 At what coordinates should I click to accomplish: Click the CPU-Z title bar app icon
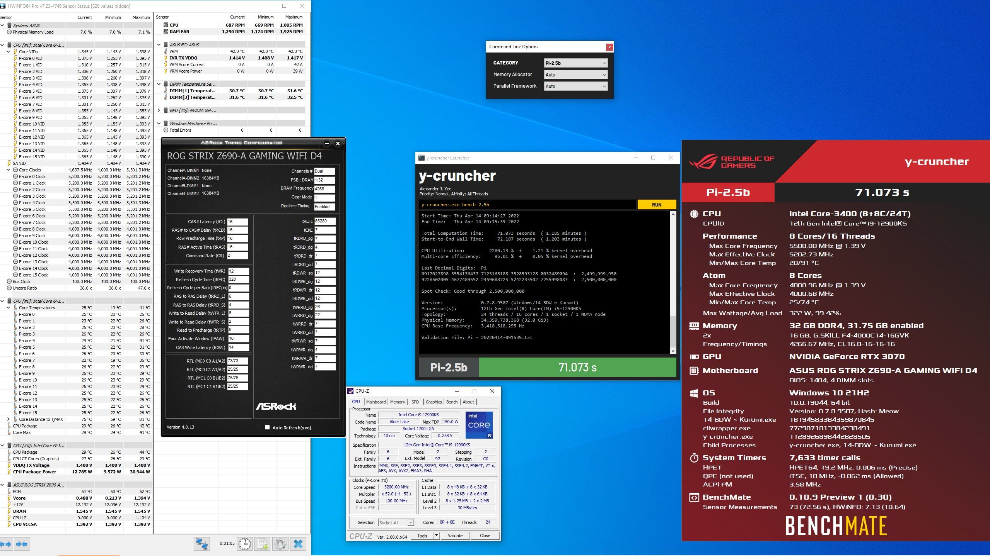[350, 391]
